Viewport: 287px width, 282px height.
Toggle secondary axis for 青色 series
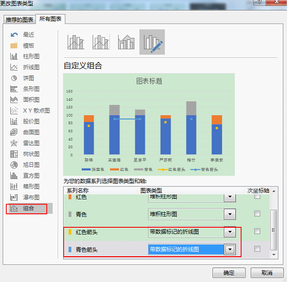click(x=257, y=213)
